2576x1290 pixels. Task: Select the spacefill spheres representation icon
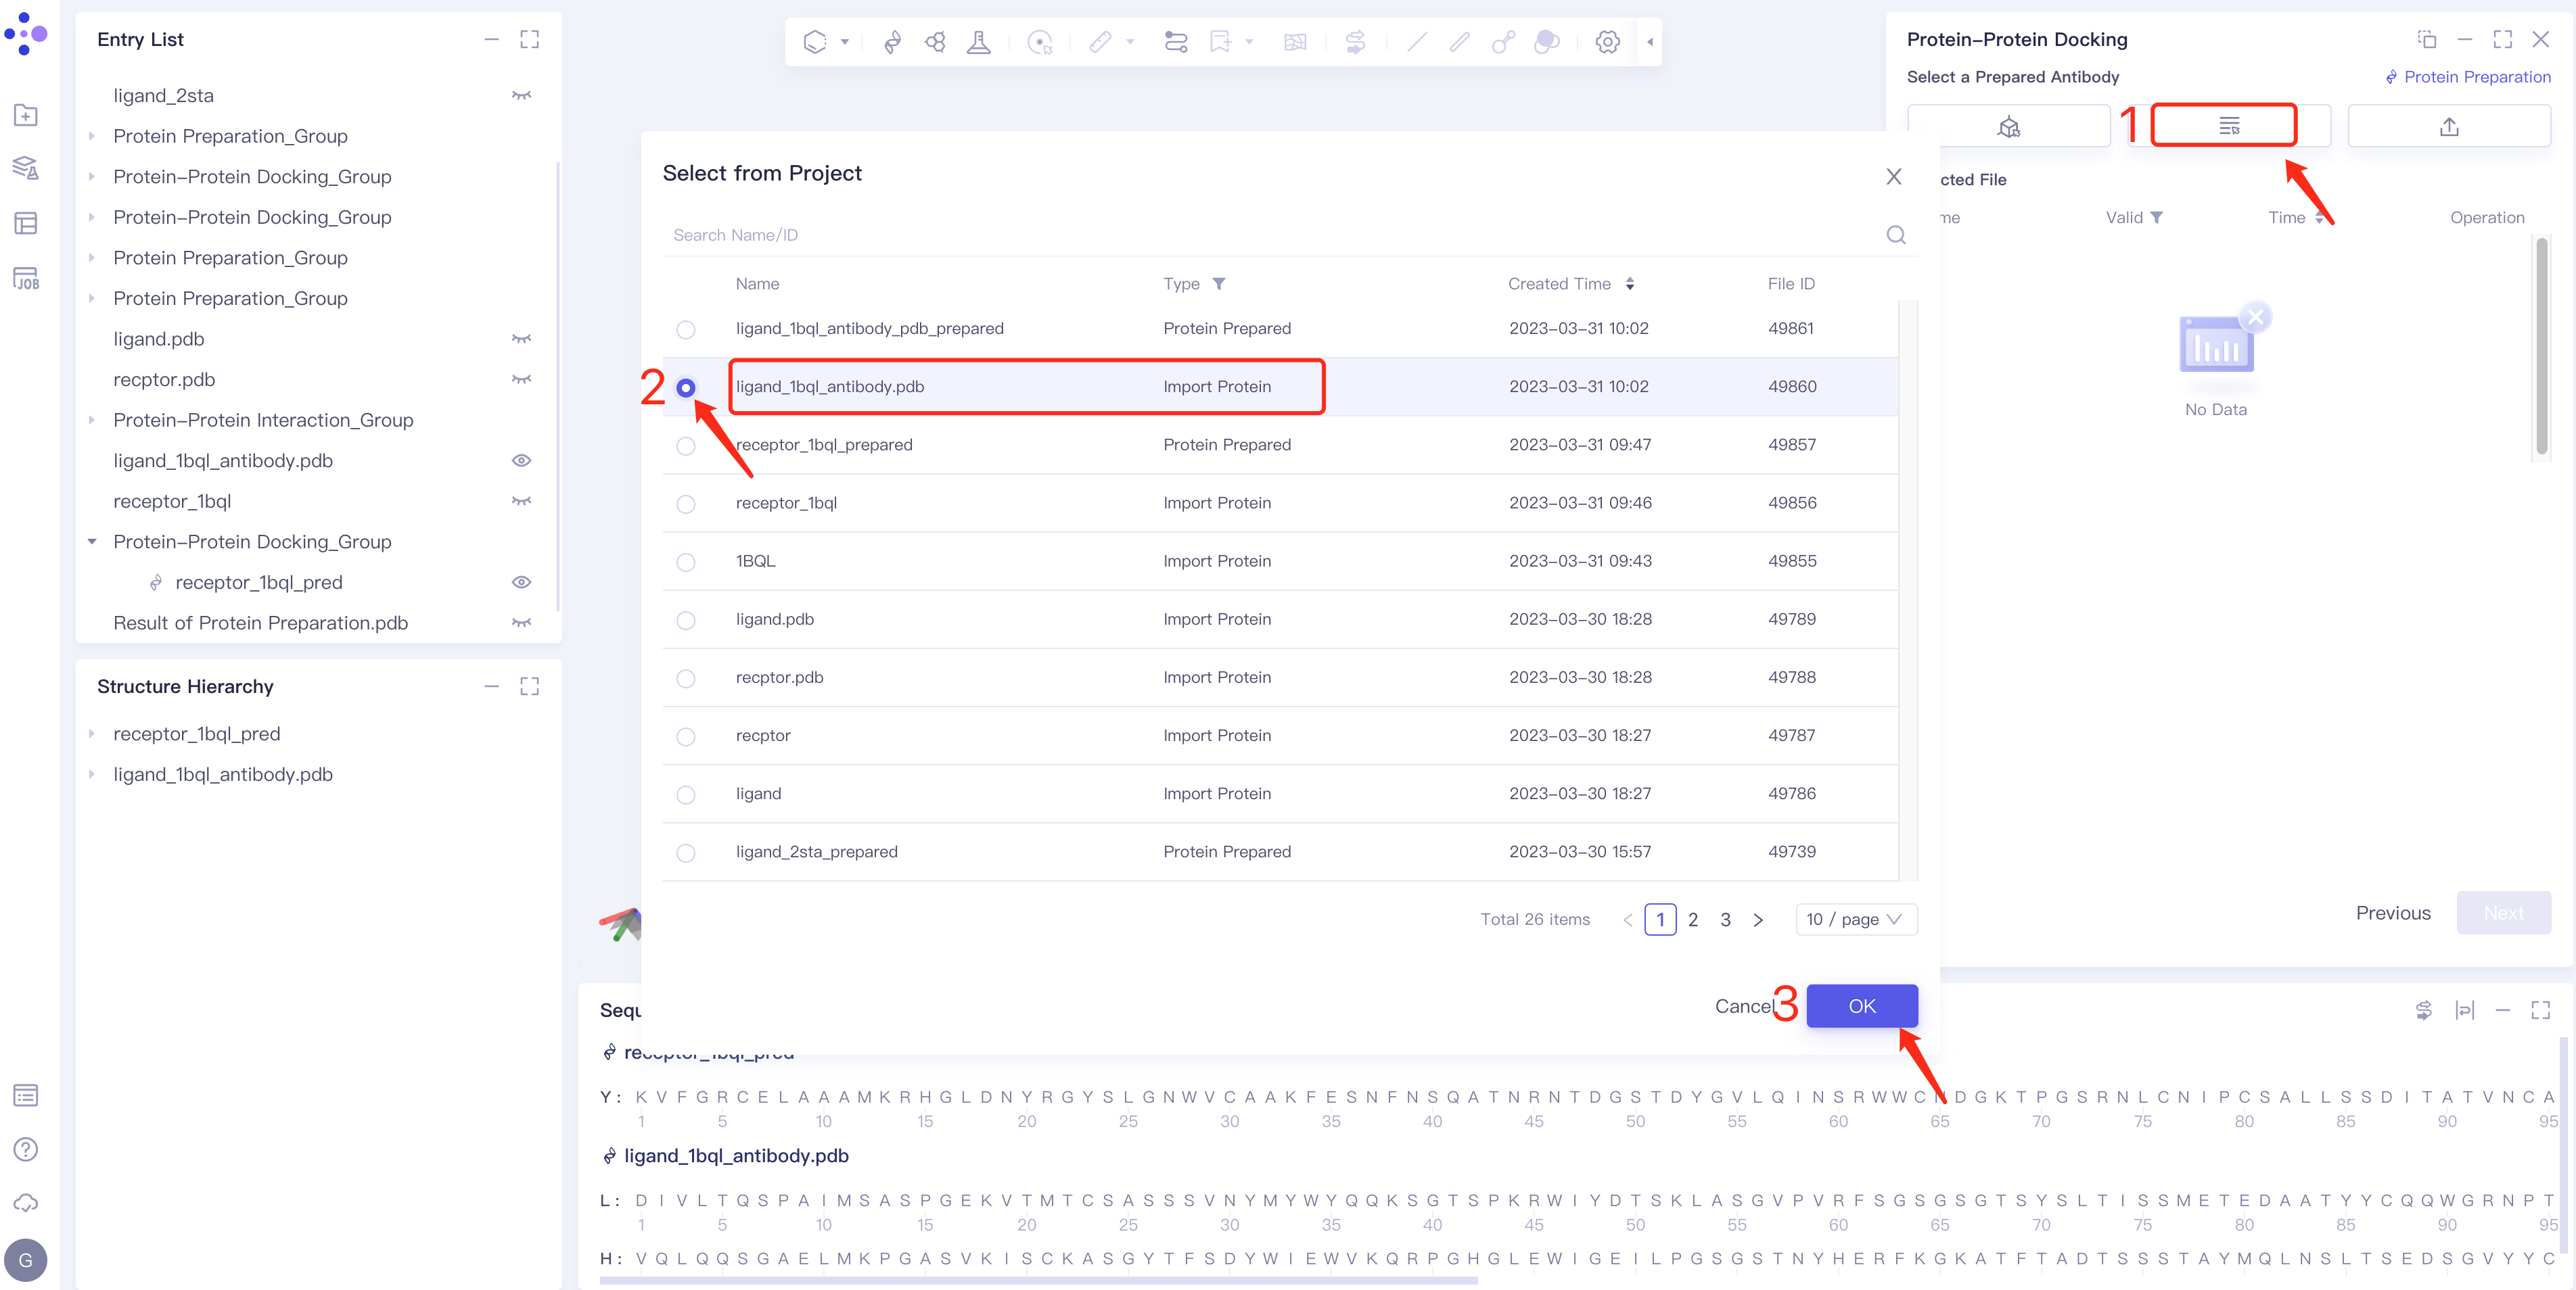coord(1546,42)
